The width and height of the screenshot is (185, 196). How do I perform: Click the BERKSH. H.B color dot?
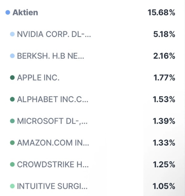[12, 56]
